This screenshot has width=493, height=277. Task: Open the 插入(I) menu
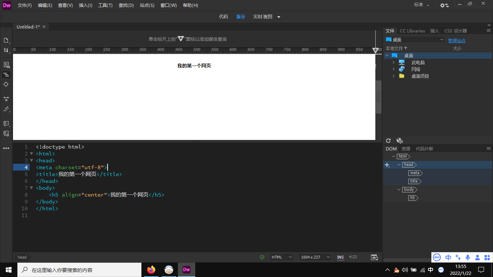click(86, 5)
